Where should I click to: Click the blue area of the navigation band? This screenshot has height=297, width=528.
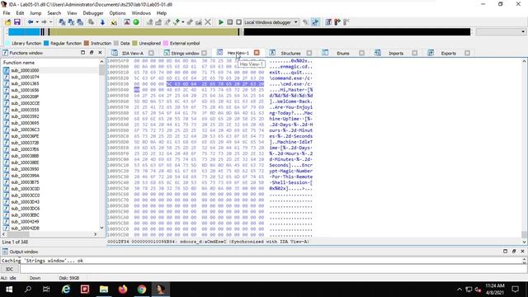point(24,32)
